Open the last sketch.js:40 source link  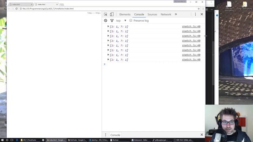click(x=191, y=60)
